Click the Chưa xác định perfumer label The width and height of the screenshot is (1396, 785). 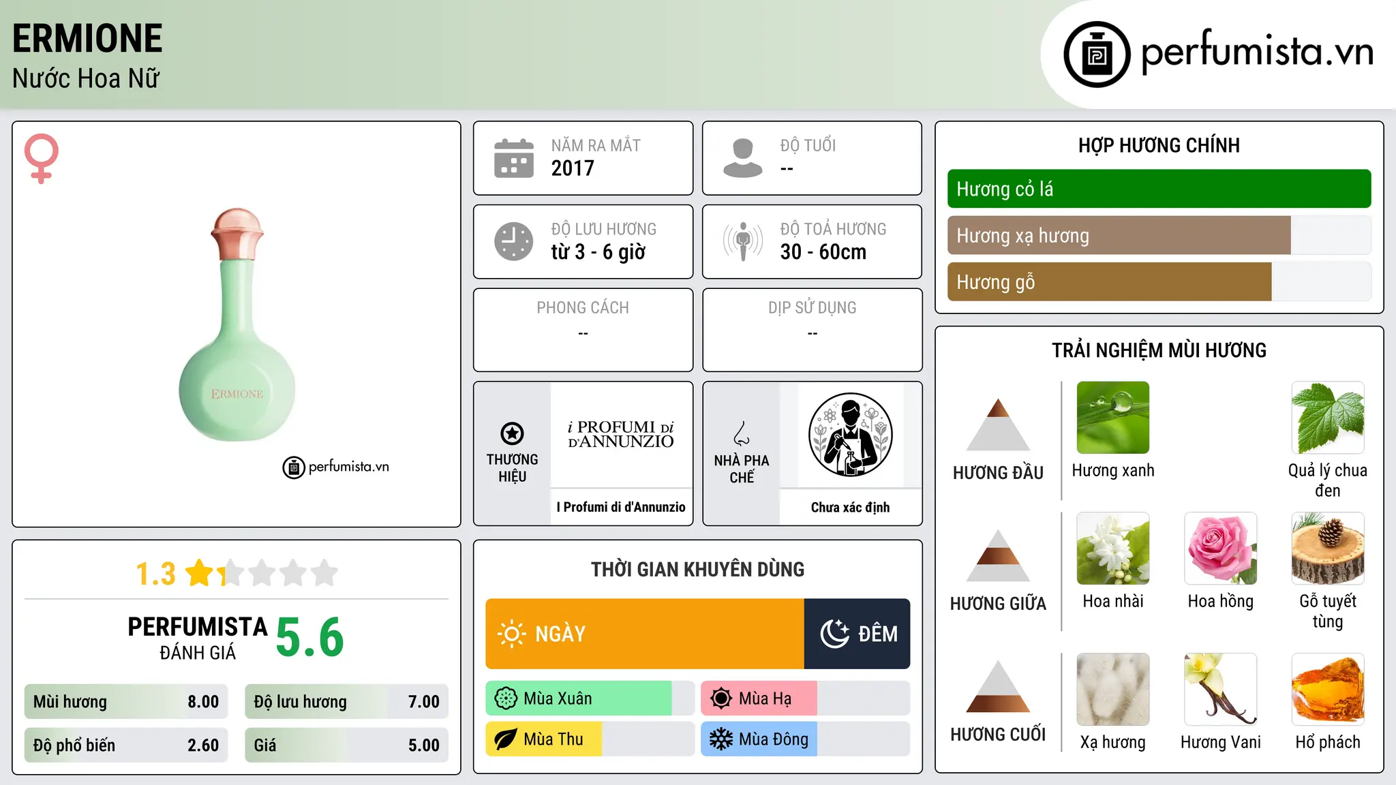(850, 507)
